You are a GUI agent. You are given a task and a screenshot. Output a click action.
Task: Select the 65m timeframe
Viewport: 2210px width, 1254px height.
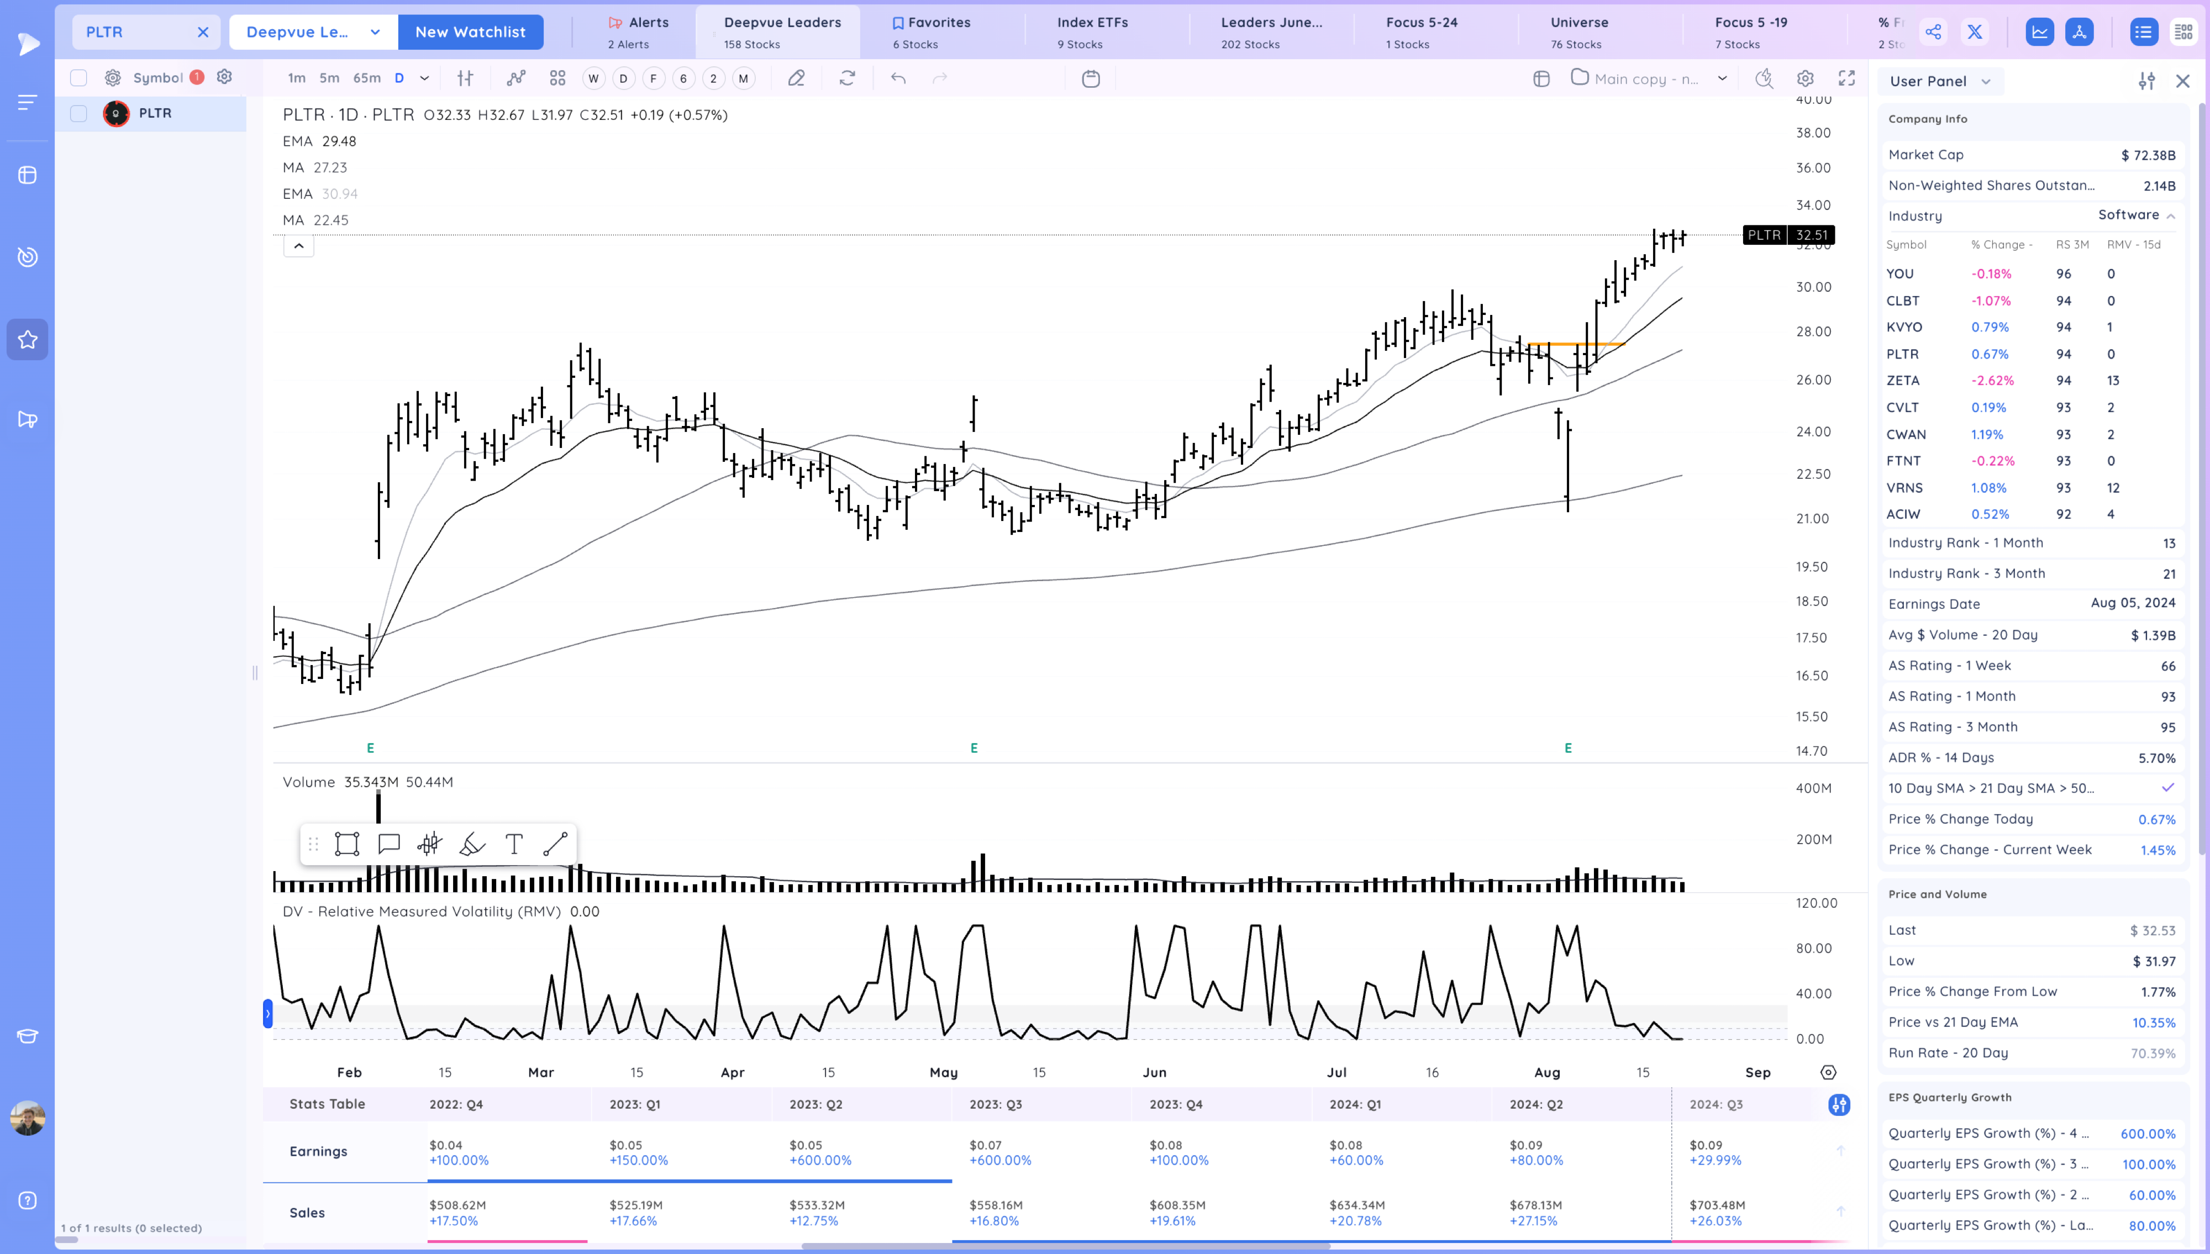point(366,78)
